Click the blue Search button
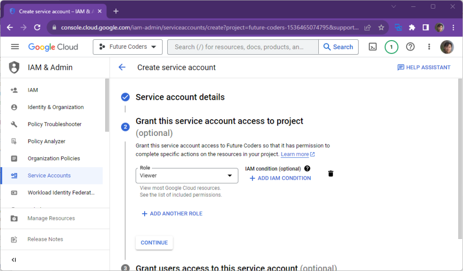The height and width of the screenshot is (271, 463). pyautogui.click(x=338, y=47)
